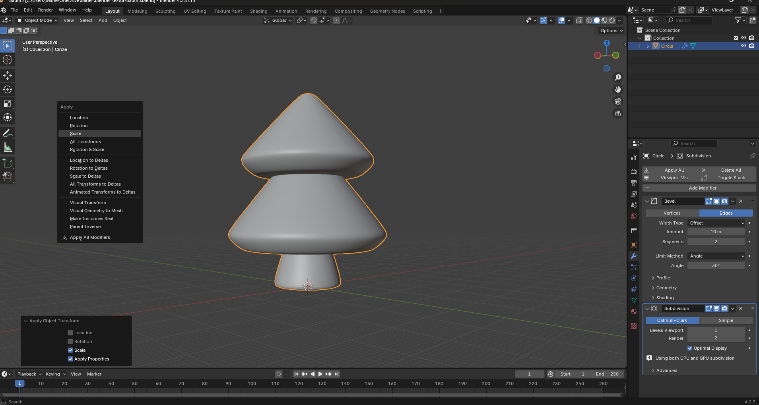Switch to the Shading workspace tab

tap(258, 11)
